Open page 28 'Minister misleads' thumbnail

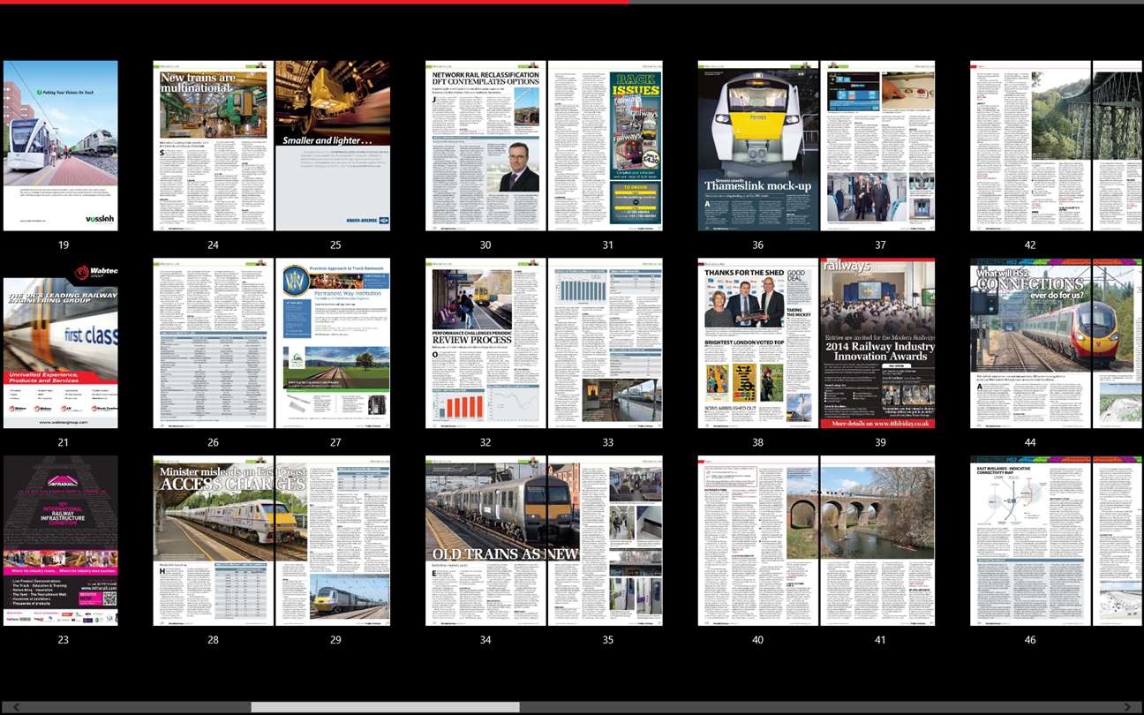point(214,541)
